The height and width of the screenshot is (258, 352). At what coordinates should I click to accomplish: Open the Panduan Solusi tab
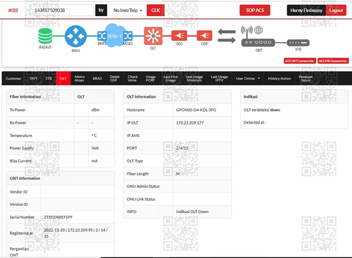pos(306,79)
